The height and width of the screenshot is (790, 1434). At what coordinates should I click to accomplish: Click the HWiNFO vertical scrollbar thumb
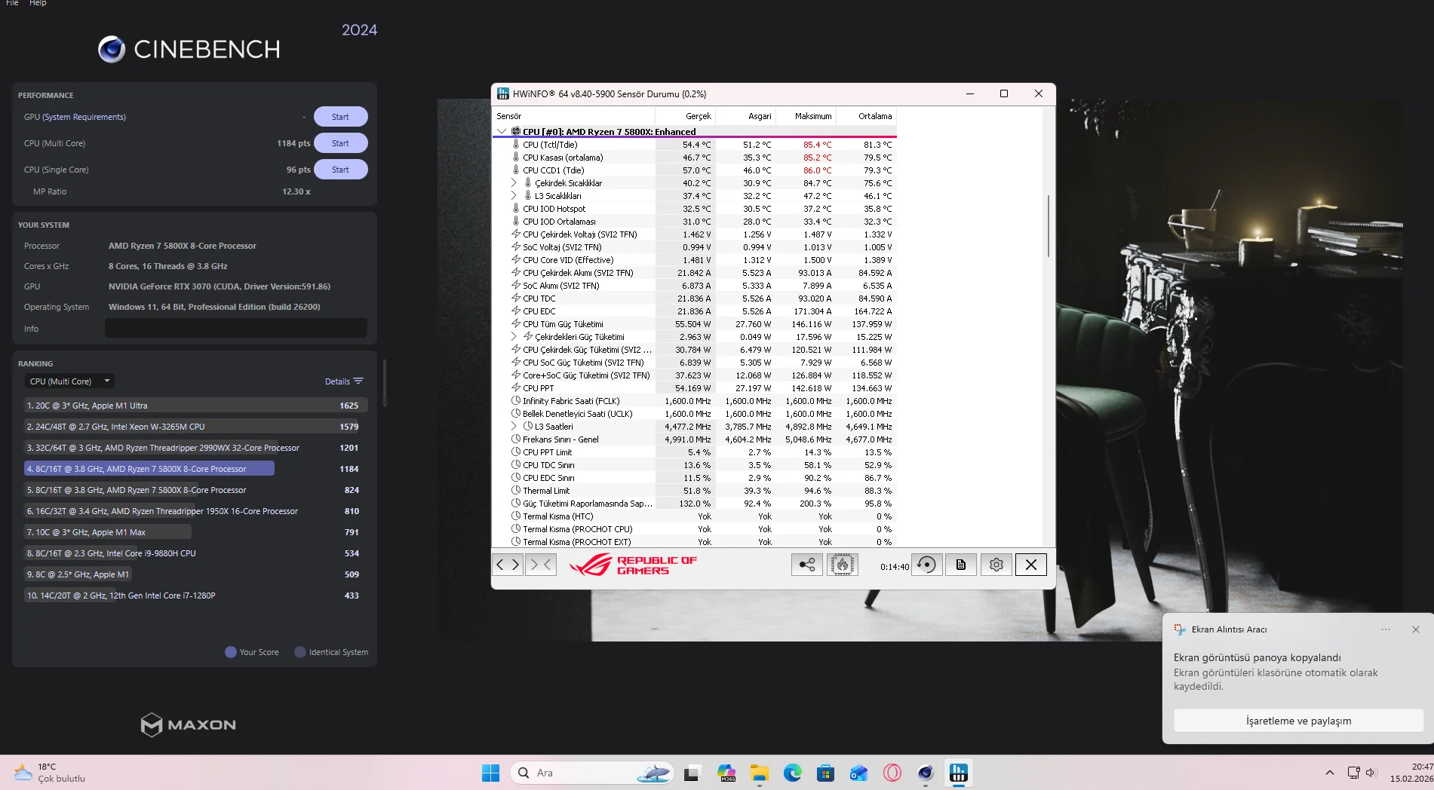point(1048,226)
